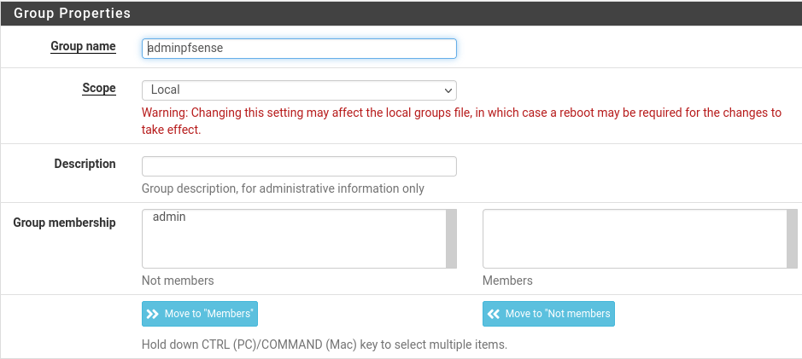Screen dimensions: 802x359
Task: Click the red Scope warning text
Action: [x=461, y=121]
